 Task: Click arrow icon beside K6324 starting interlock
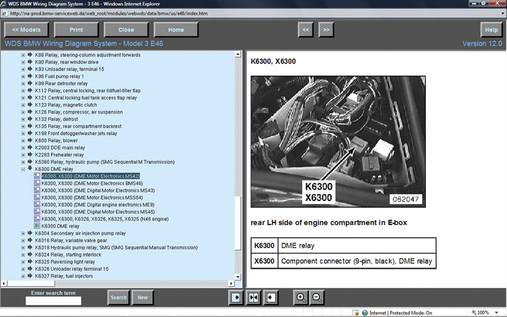pos(30,254)
